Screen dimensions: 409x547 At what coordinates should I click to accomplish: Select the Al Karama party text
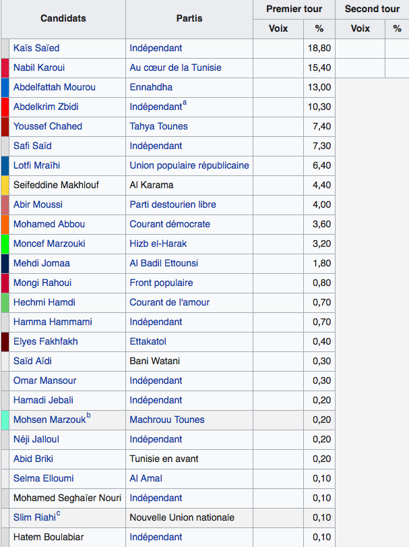(x=152, y=185)
